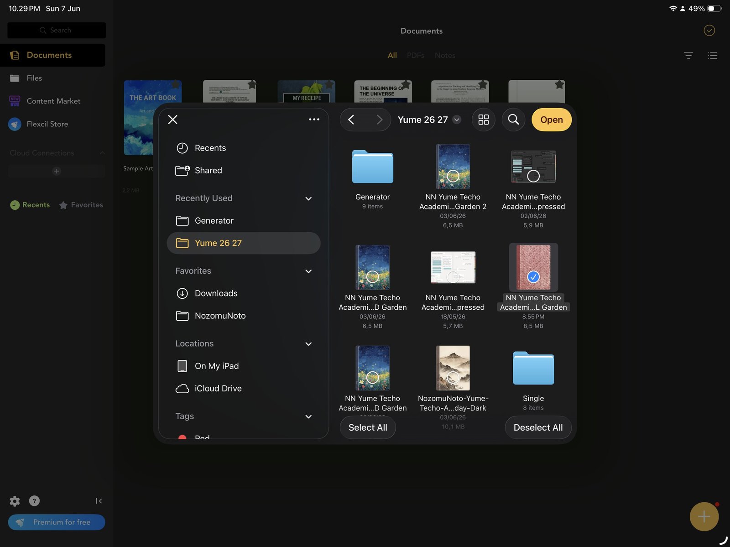Open Documents in the Flexcil sidebar
This screenshot has width=730, height=547.
pyautogui.click(x=53, y=55)
